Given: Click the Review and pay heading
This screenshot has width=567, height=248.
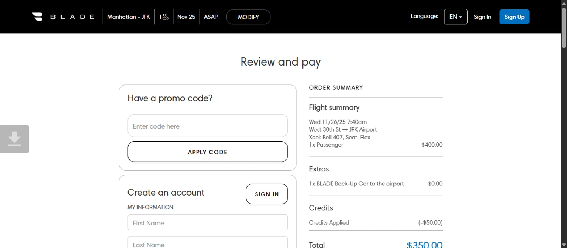Looking at the screenshot, I should point(280,62).
